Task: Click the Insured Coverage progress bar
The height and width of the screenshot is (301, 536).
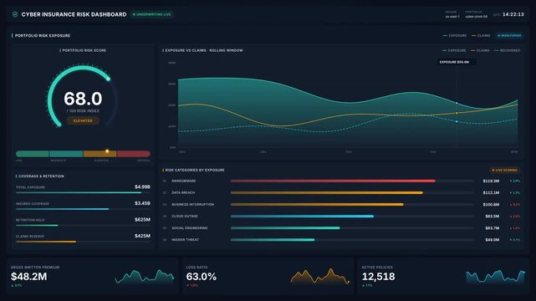Action: click(x=83, y=209)
